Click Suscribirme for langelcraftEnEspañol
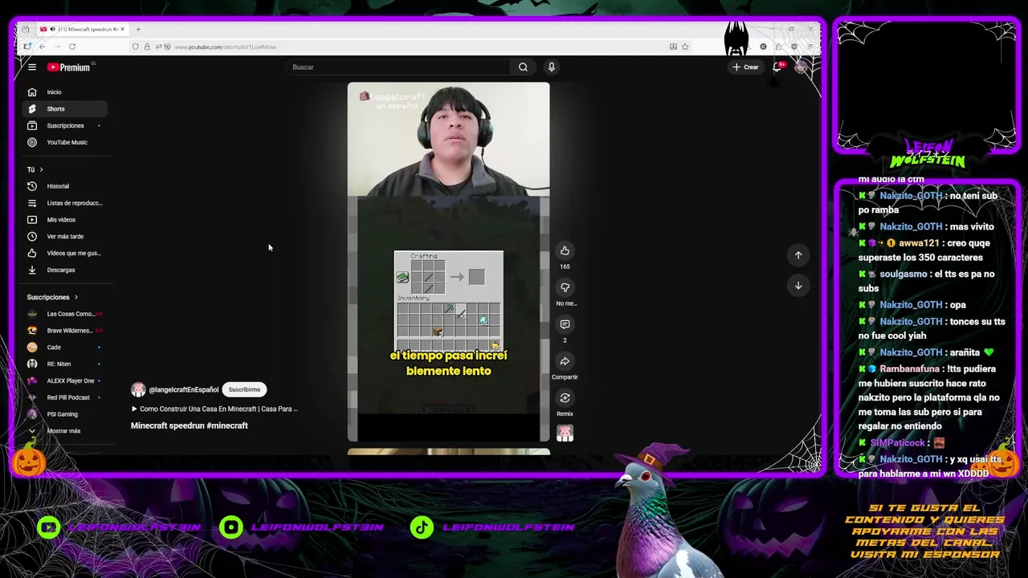 (244, 390)
